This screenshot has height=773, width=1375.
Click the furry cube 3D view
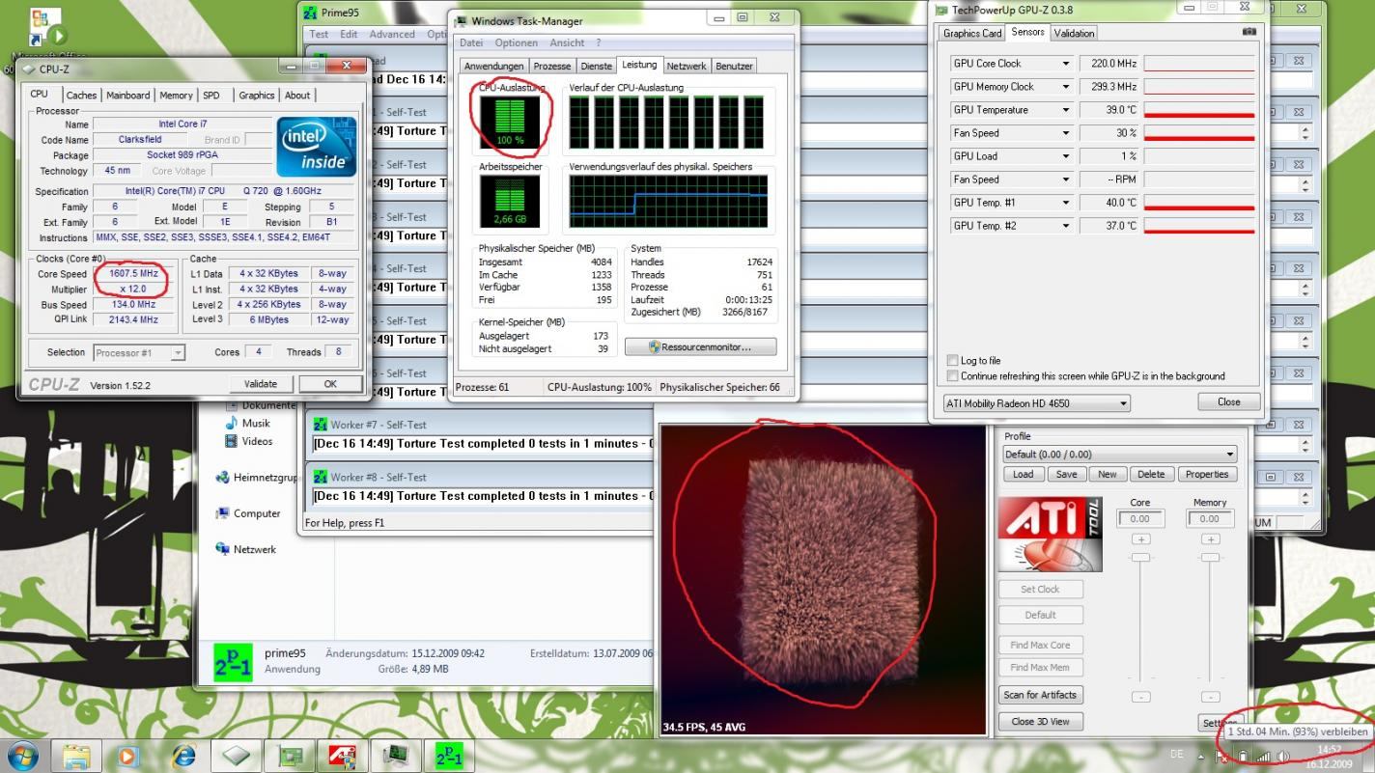[x=825, y=579]
